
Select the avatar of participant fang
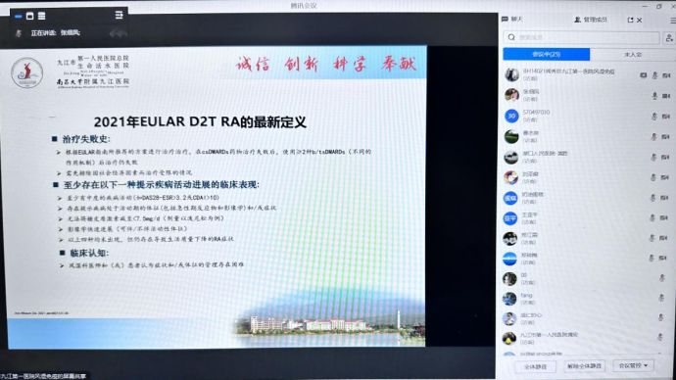tap(509, 299)
